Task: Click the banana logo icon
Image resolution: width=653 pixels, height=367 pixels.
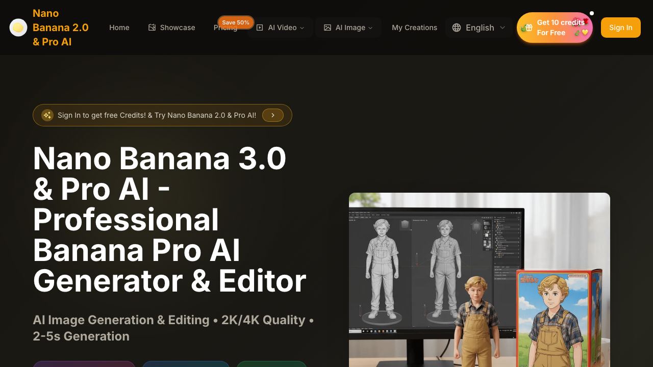Action: click(18, 28)
